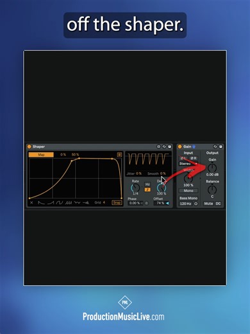The height and width of the screenshot is (334, 250).
Task: Click the output Gain knob
Action: tap(212, 168)
